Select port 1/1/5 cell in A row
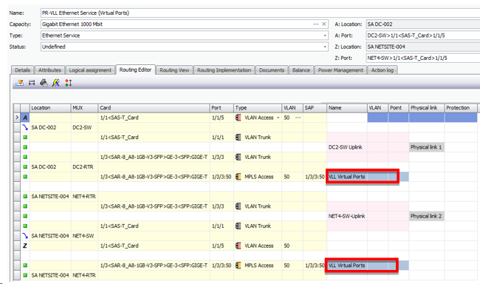 click(222, 118)
